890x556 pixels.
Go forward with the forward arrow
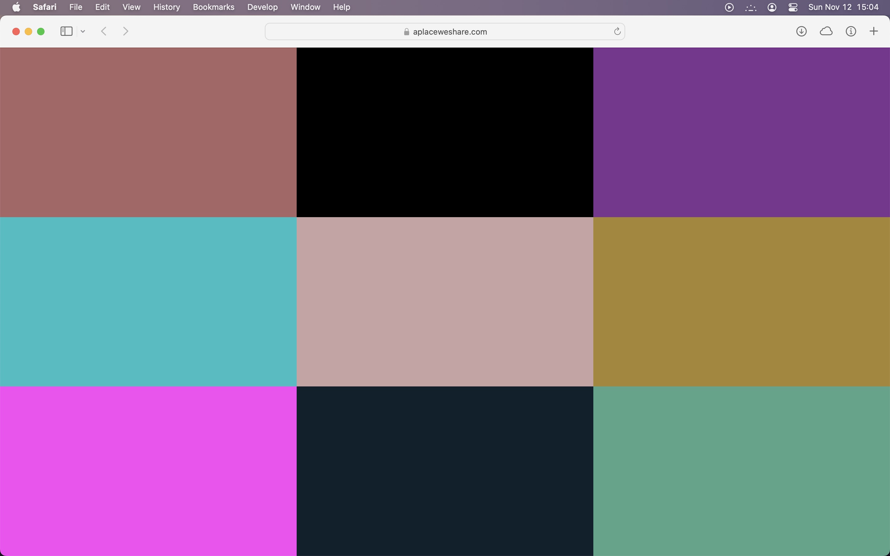tap(125, 31)
